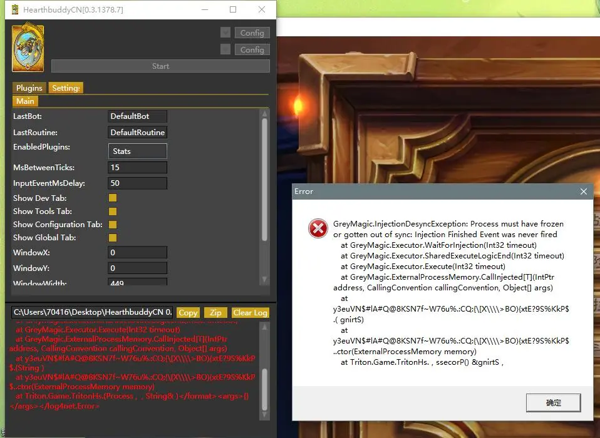600x438 pixels.
Task: Click the log panel scrollbar thumb
Action: [264, 389]
